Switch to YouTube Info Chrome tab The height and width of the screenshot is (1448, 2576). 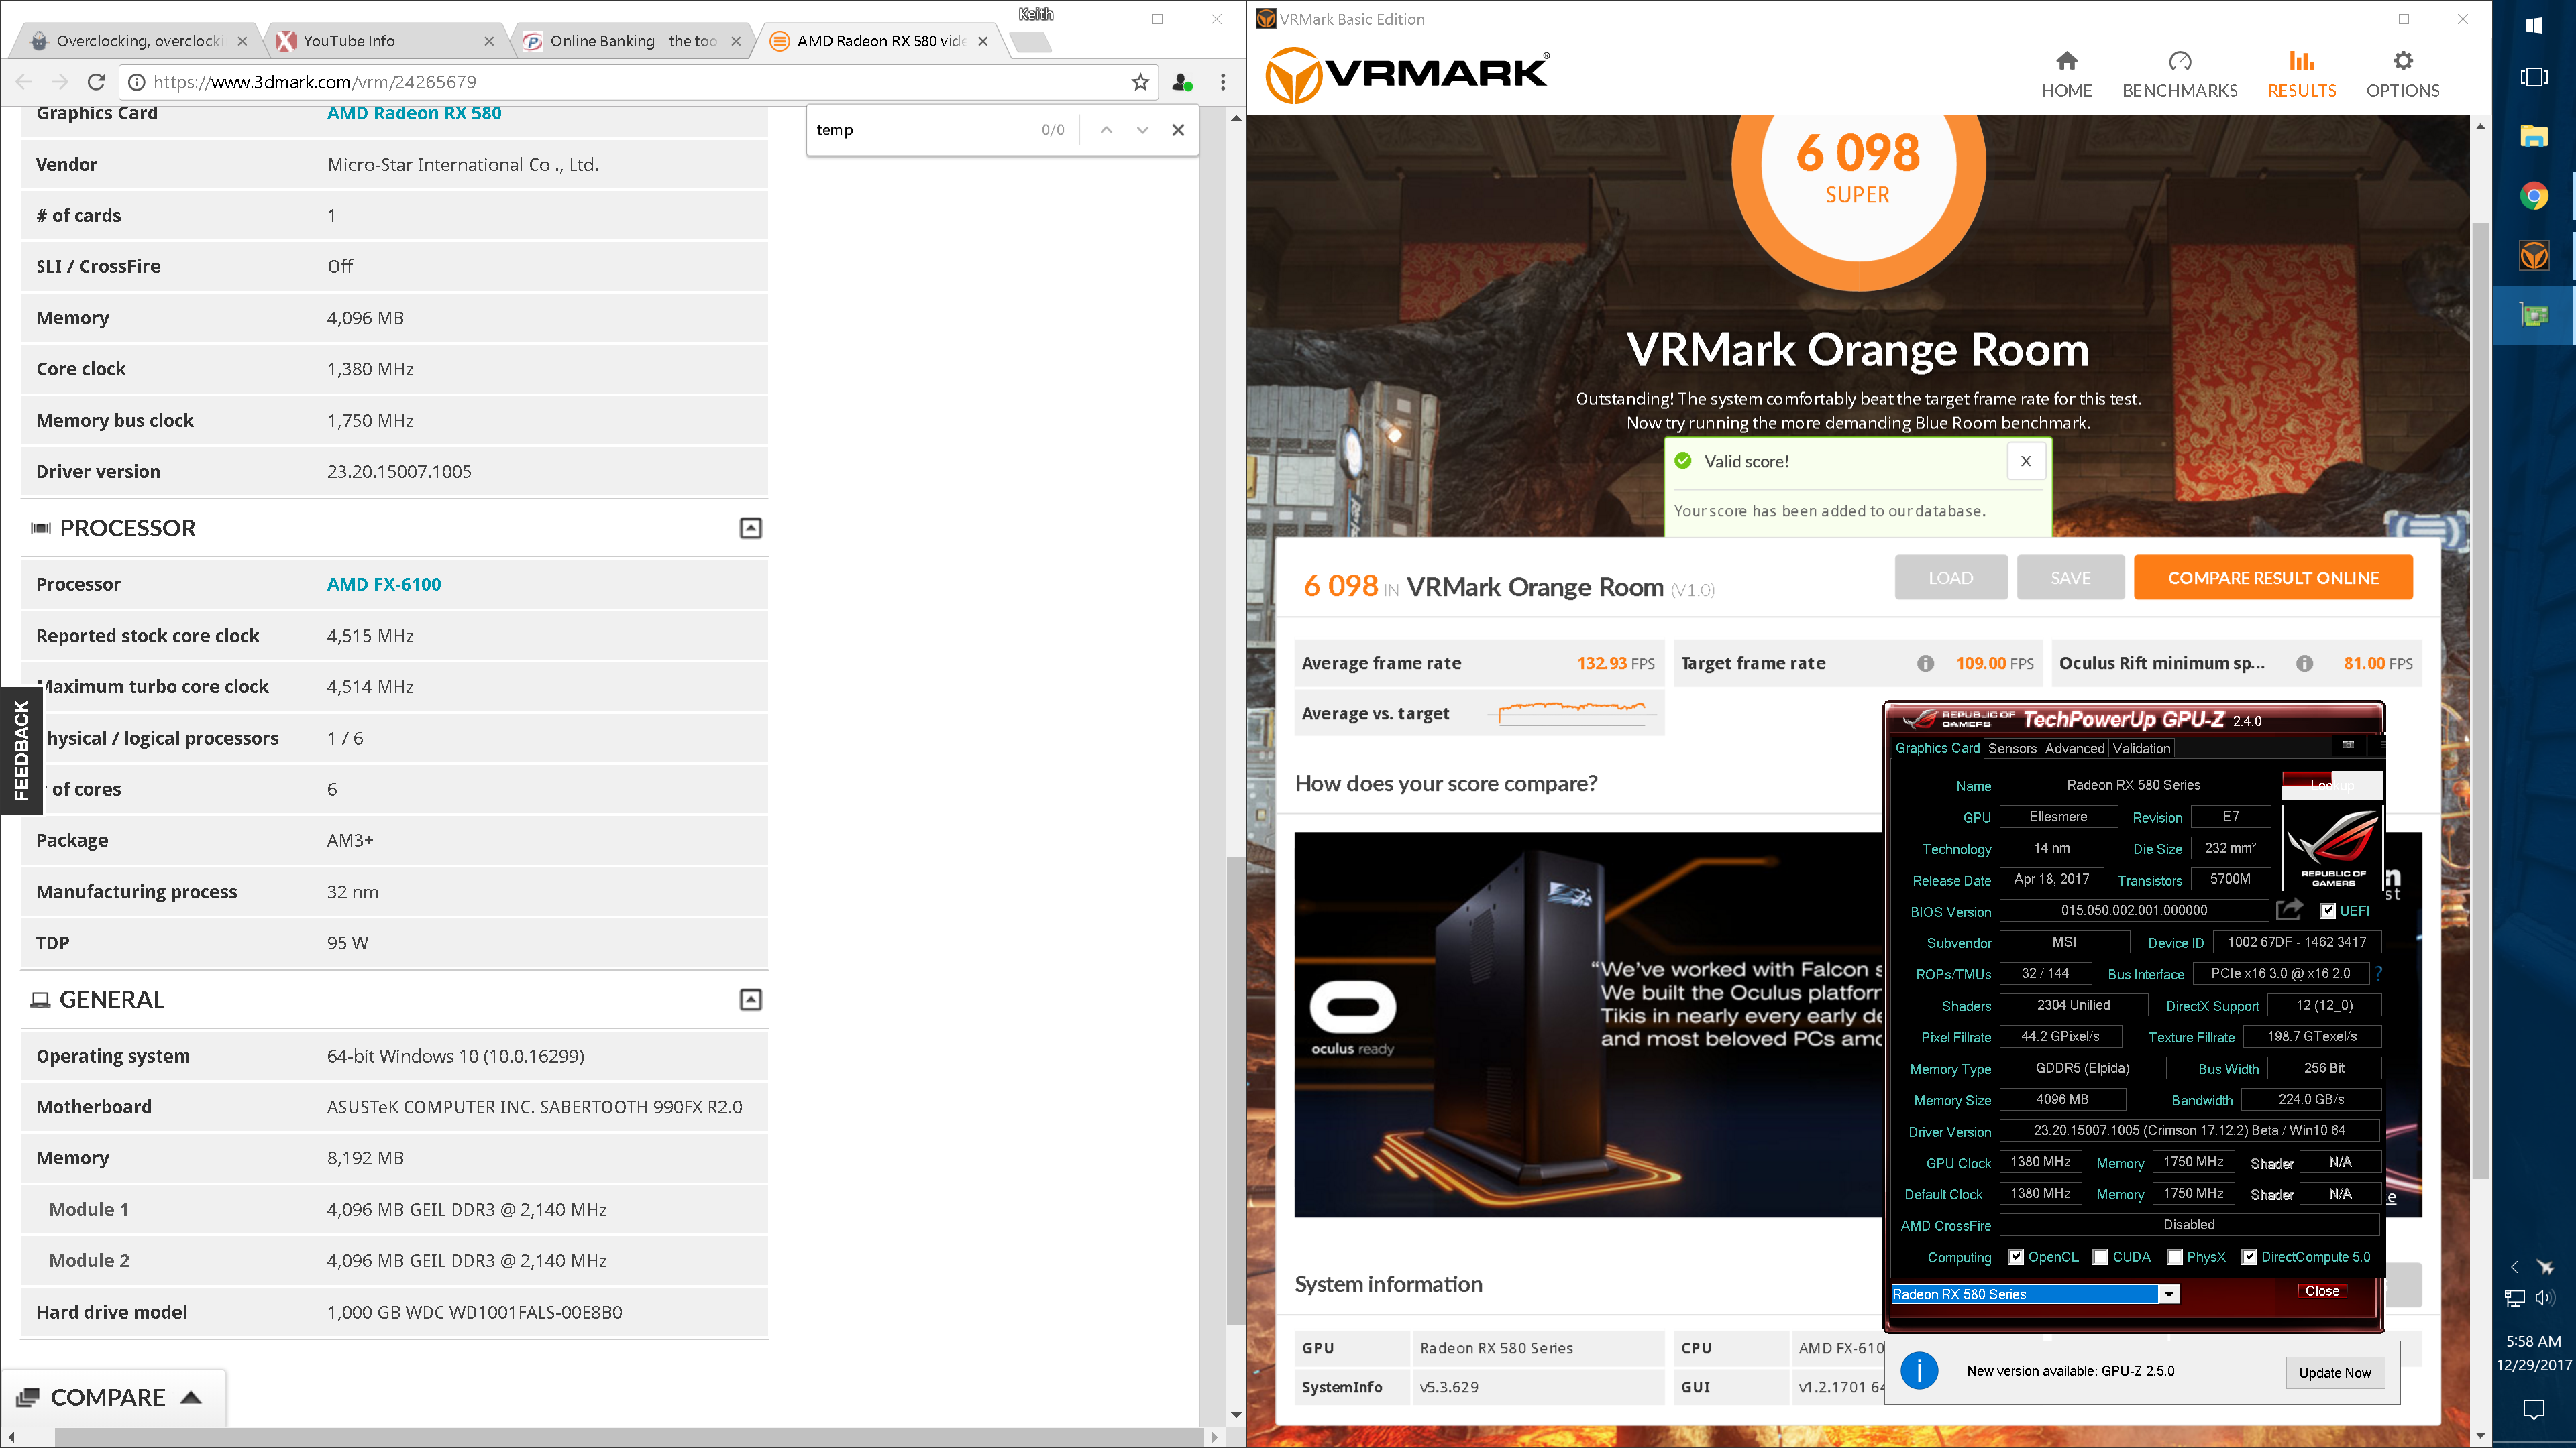[386, 41]
